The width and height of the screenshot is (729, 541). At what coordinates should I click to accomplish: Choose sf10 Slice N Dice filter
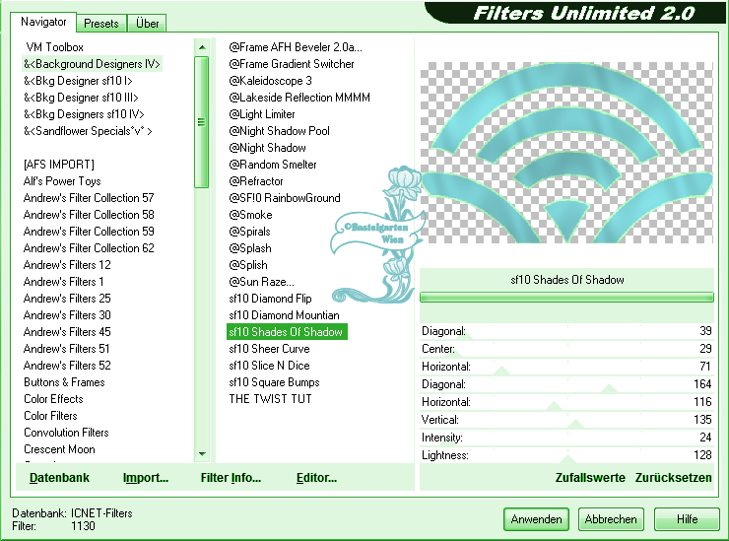(x=269, y=366)
